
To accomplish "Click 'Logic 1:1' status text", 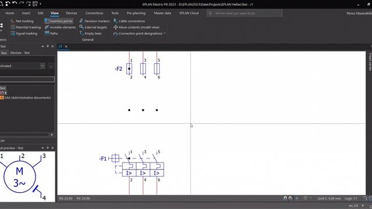I will coord(351,199).
